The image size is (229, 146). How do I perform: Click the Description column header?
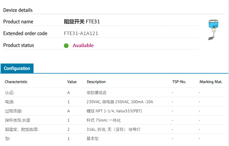(x=96, y=82)
